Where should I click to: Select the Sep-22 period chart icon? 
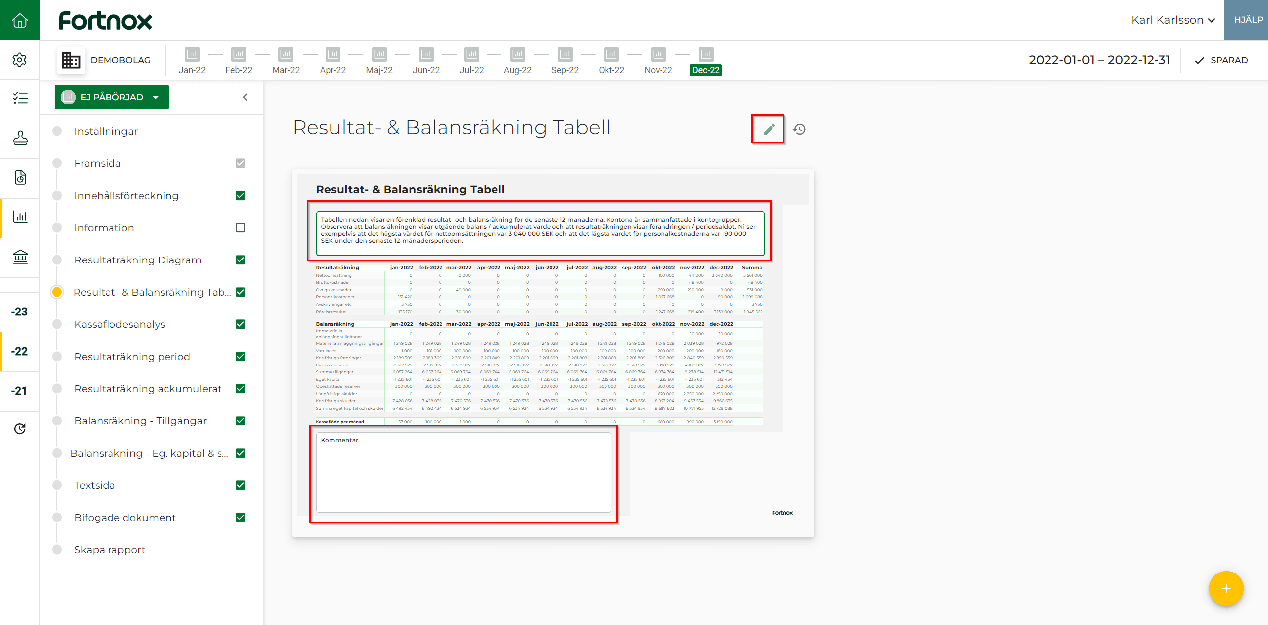coord(565,53)
